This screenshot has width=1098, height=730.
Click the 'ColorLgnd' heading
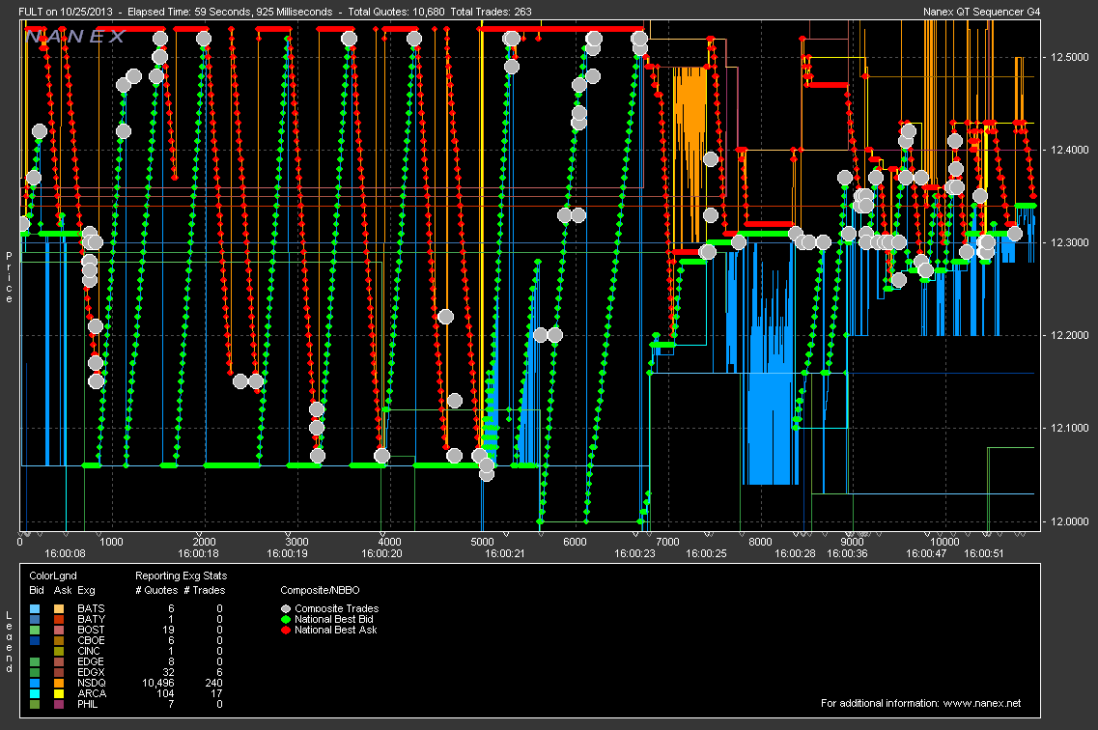coord(53,576)
